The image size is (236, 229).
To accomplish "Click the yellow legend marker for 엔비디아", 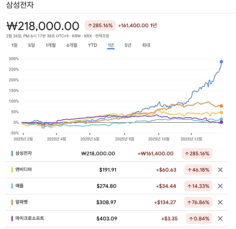I will pyautogui.click(x=12, y=170).
